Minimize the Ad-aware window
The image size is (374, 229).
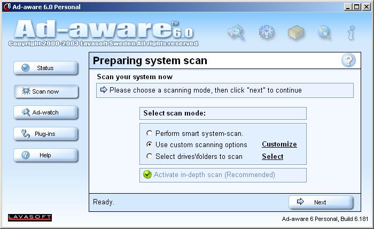348,7
